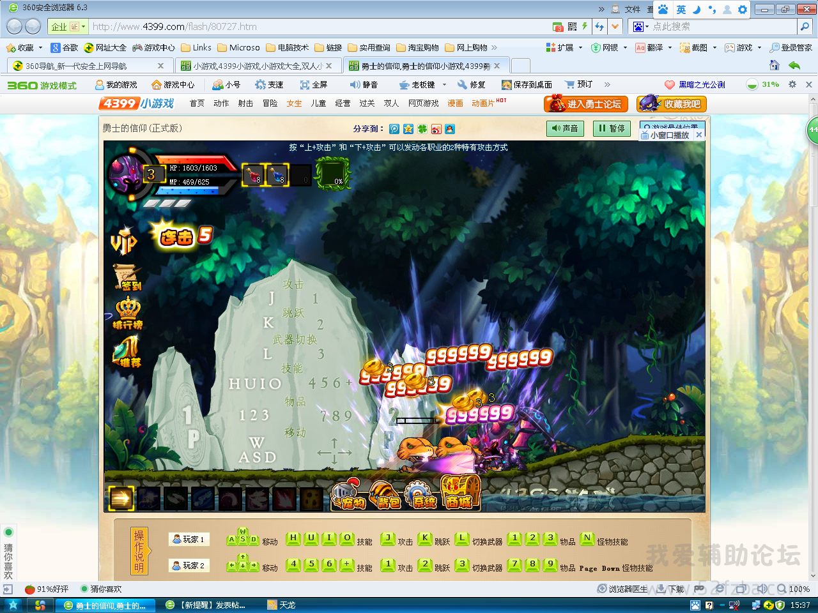Open the QR code icon in address bar
818x613 pixels.
pos(572,26)
